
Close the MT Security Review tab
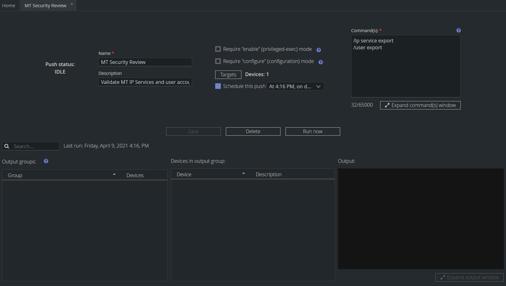tap(72, 4)
